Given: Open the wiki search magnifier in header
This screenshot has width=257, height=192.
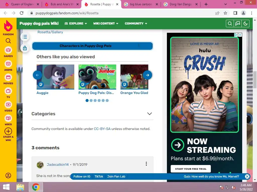Looking at the screenshot, I should (230, 23).
